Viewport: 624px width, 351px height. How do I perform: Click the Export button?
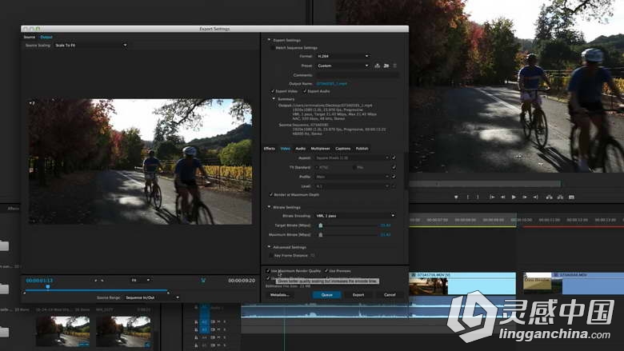point(358,295)
